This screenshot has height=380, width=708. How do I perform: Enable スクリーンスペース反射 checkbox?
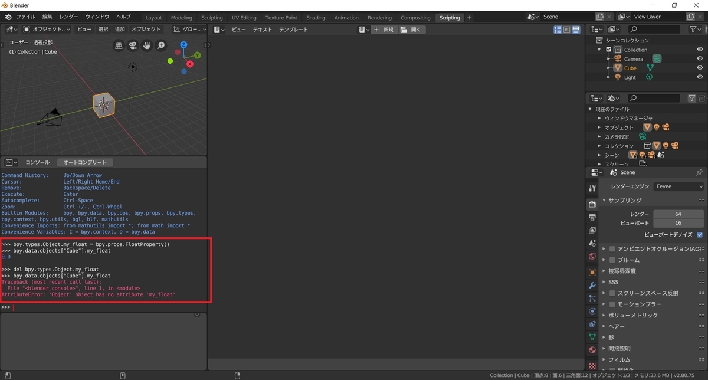coord(612,293)
